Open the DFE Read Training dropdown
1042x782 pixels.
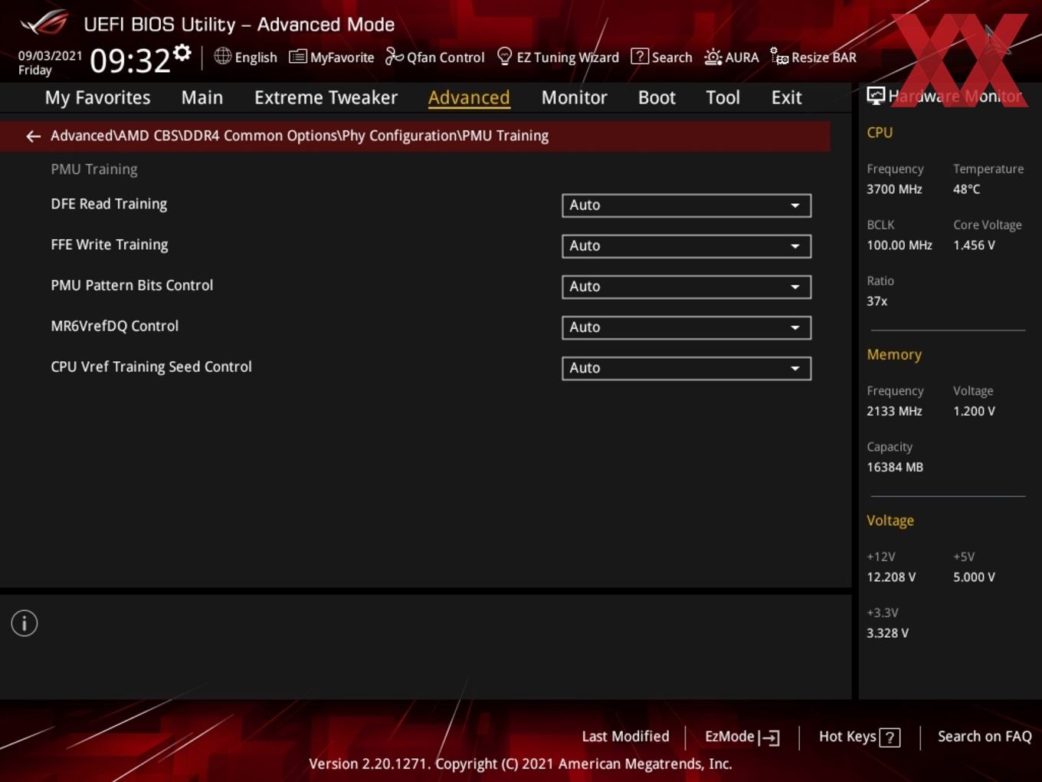coord(686,205)
